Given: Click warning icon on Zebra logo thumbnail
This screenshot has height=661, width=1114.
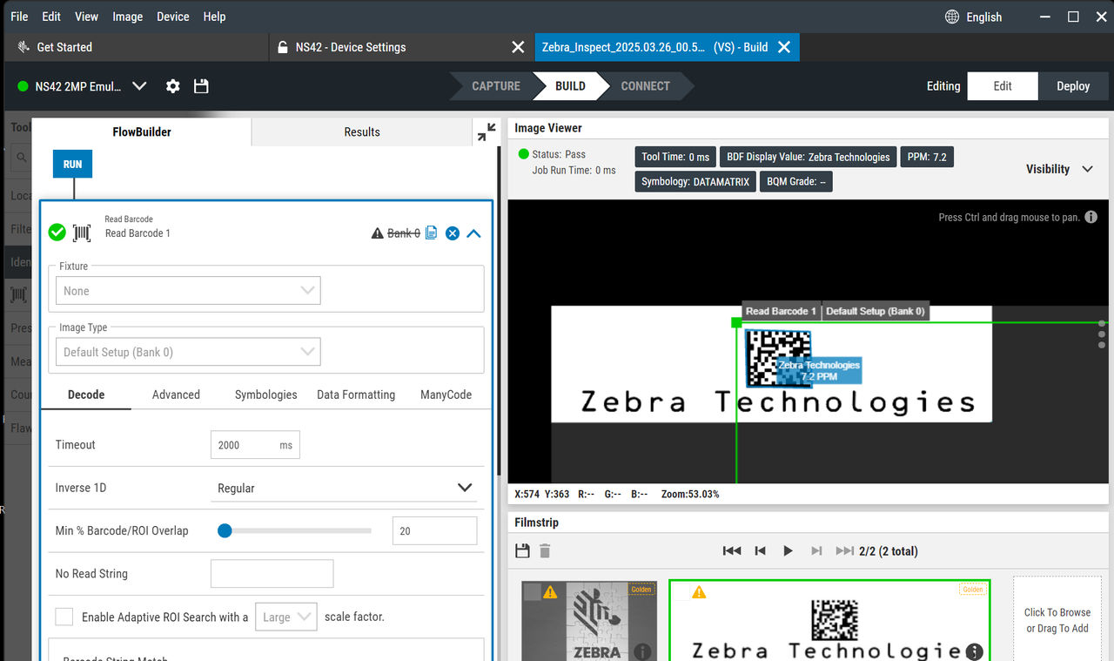Looking at the screenshot, I should (550, 592).
